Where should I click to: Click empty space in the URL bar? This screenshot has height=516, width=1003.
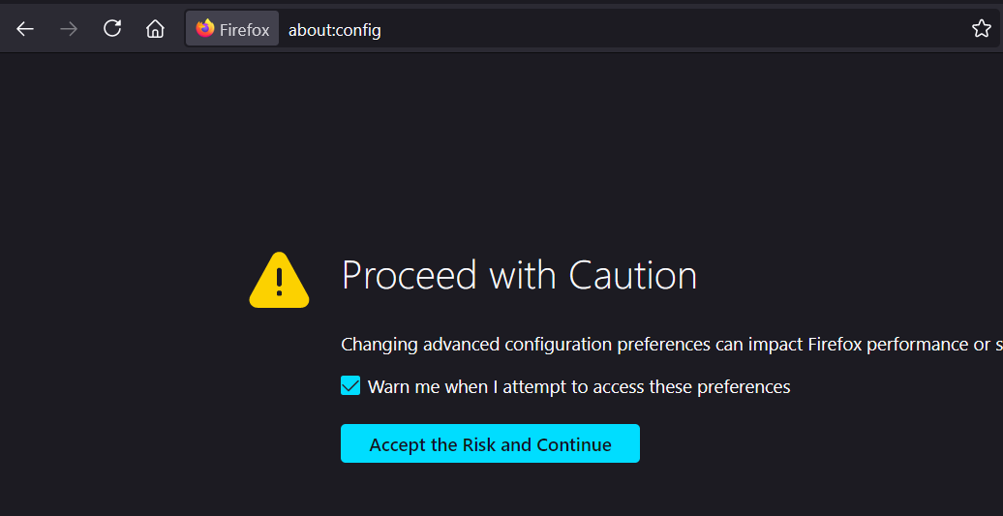point(678,29)
